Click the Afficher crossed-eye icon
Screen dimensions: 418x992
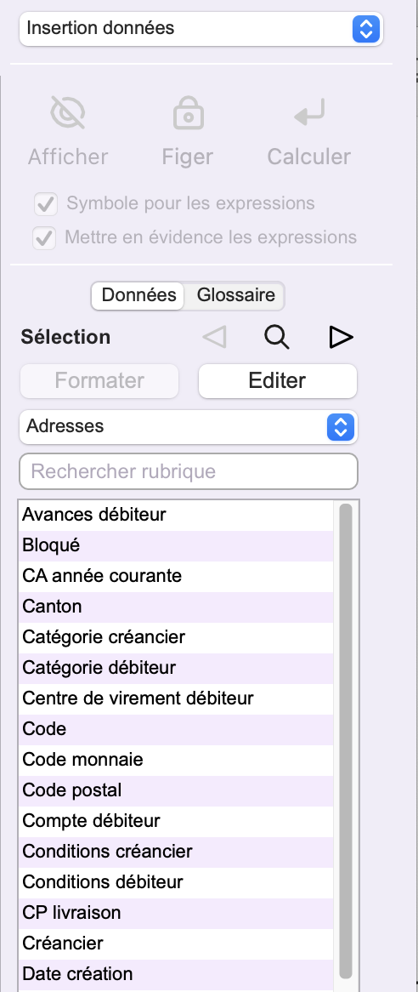(x=68, y=113)
